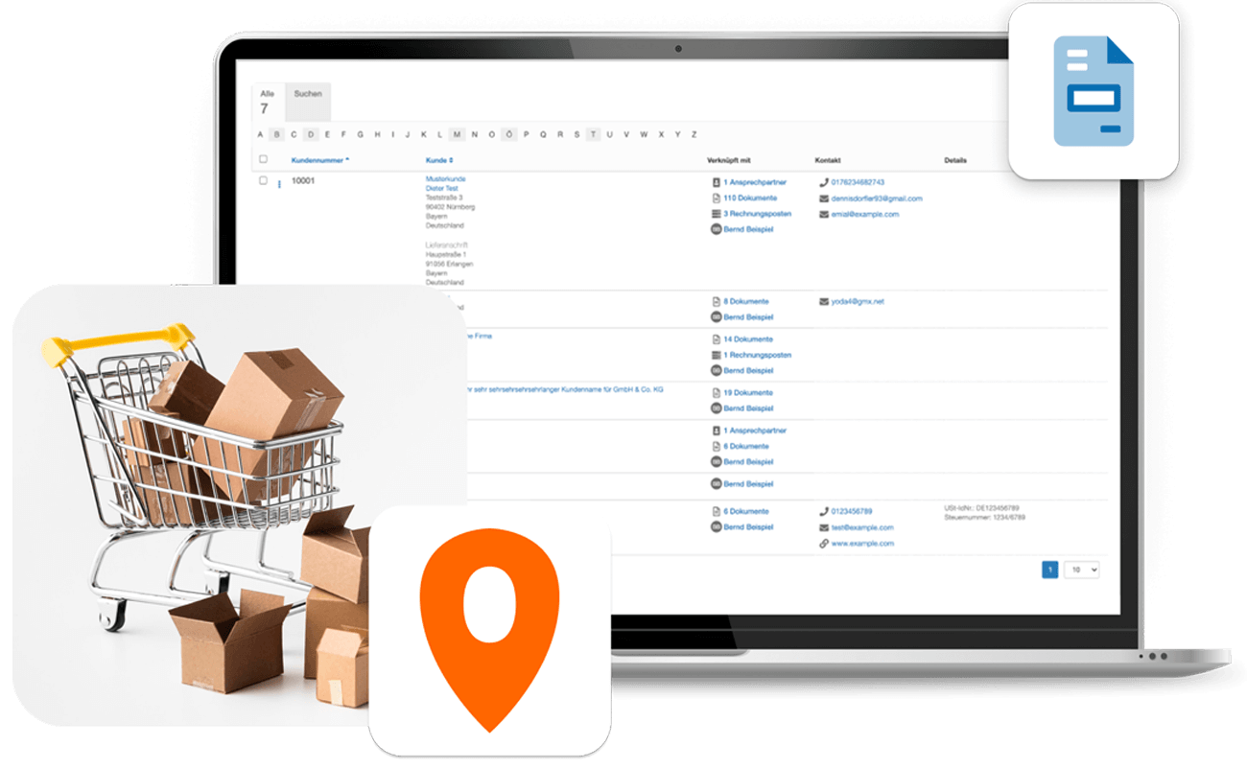This screenshot has width=1247, height=769.
Task: Open the Musterkunde customer link
Action: [x=446, y=179]
